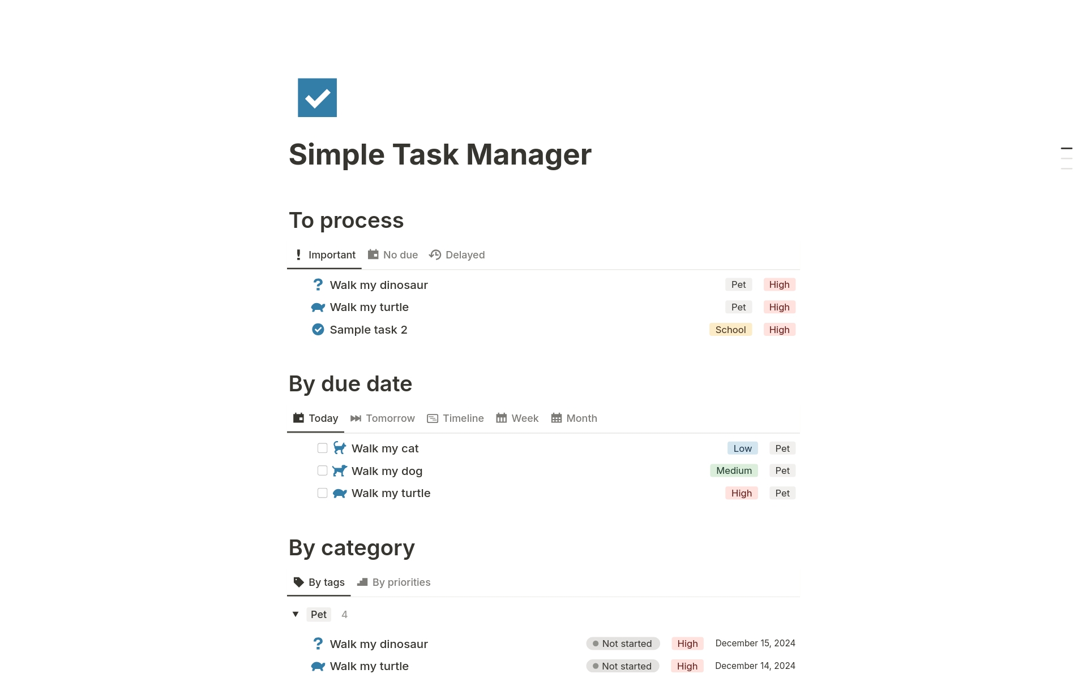Open the Not started status for Walk my dinosaur

623,644
